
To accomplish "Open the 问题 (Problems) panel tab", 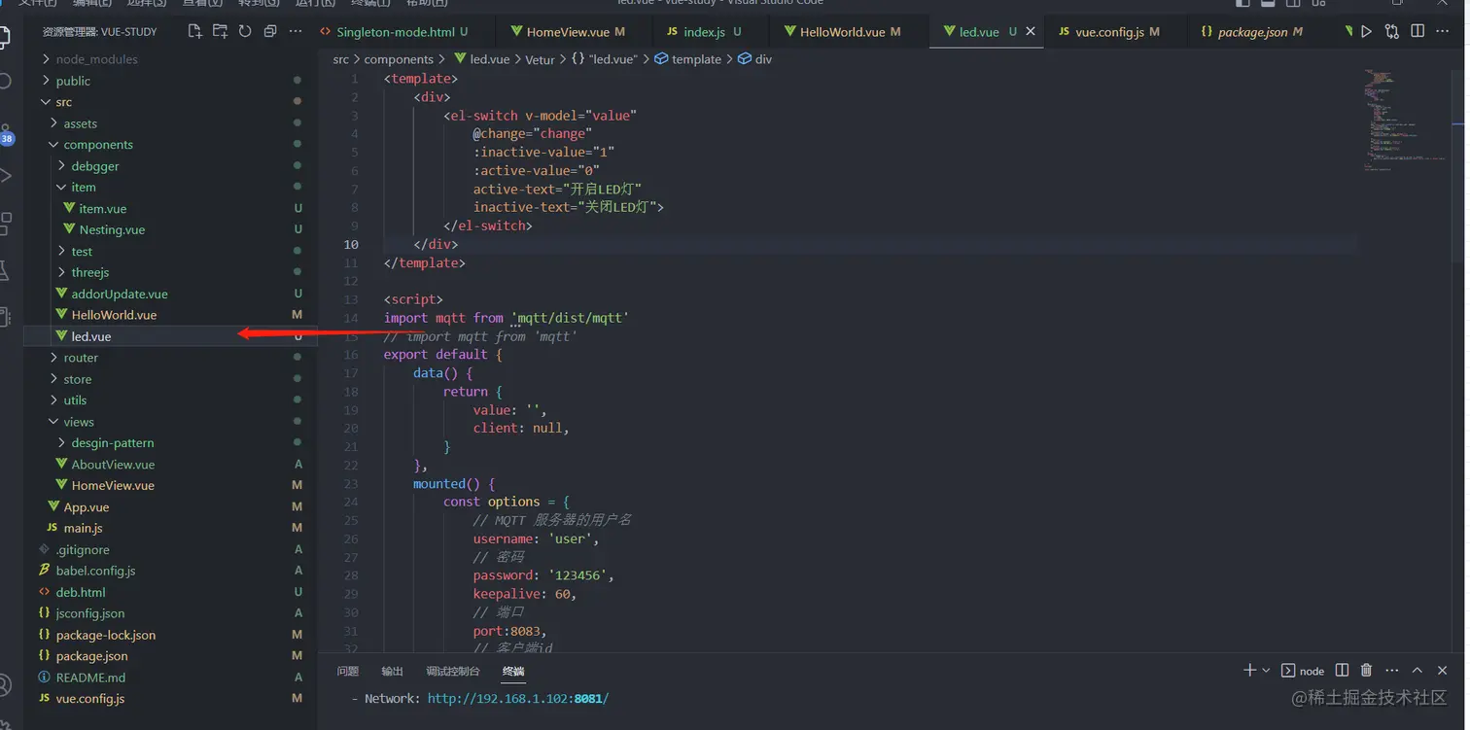I will click(x=348, y=671).
